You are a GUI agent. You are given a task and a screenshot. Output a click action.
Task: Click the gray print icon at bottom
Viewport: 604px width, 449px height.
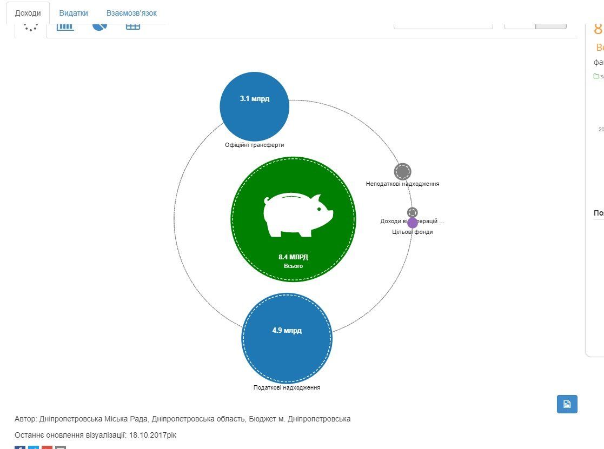(x=61, y=447)
